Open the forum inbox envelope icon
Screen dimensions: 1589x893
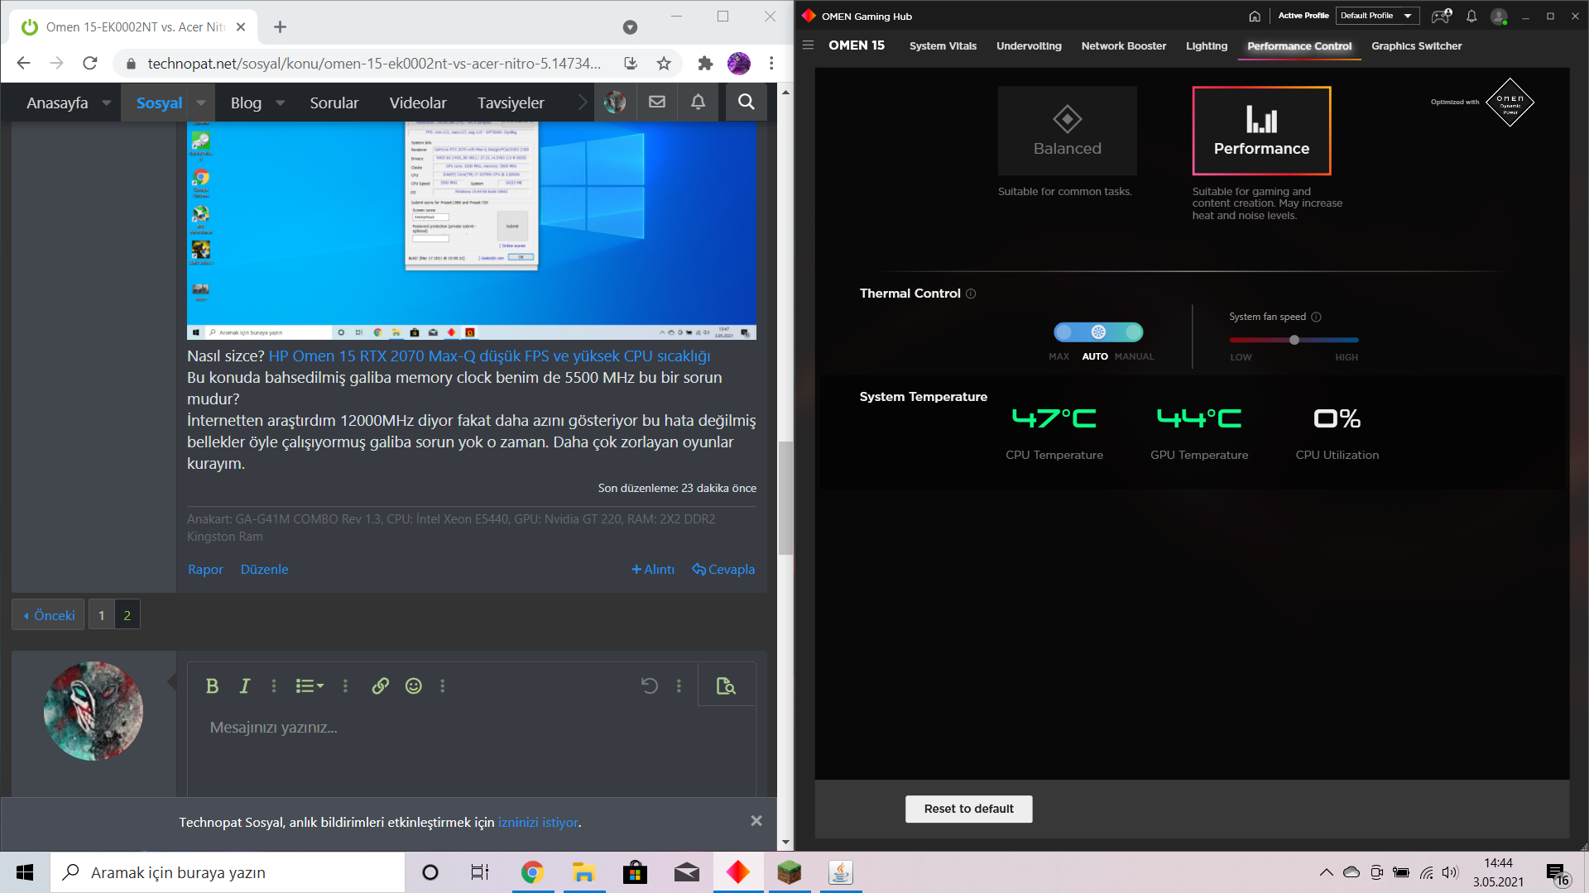pyautogui.click(x=657, y=102)
